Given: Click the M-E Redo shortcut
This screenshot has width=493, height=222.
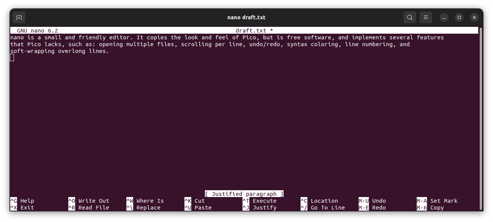Looking at the screenshot, I should click(372, 208).
